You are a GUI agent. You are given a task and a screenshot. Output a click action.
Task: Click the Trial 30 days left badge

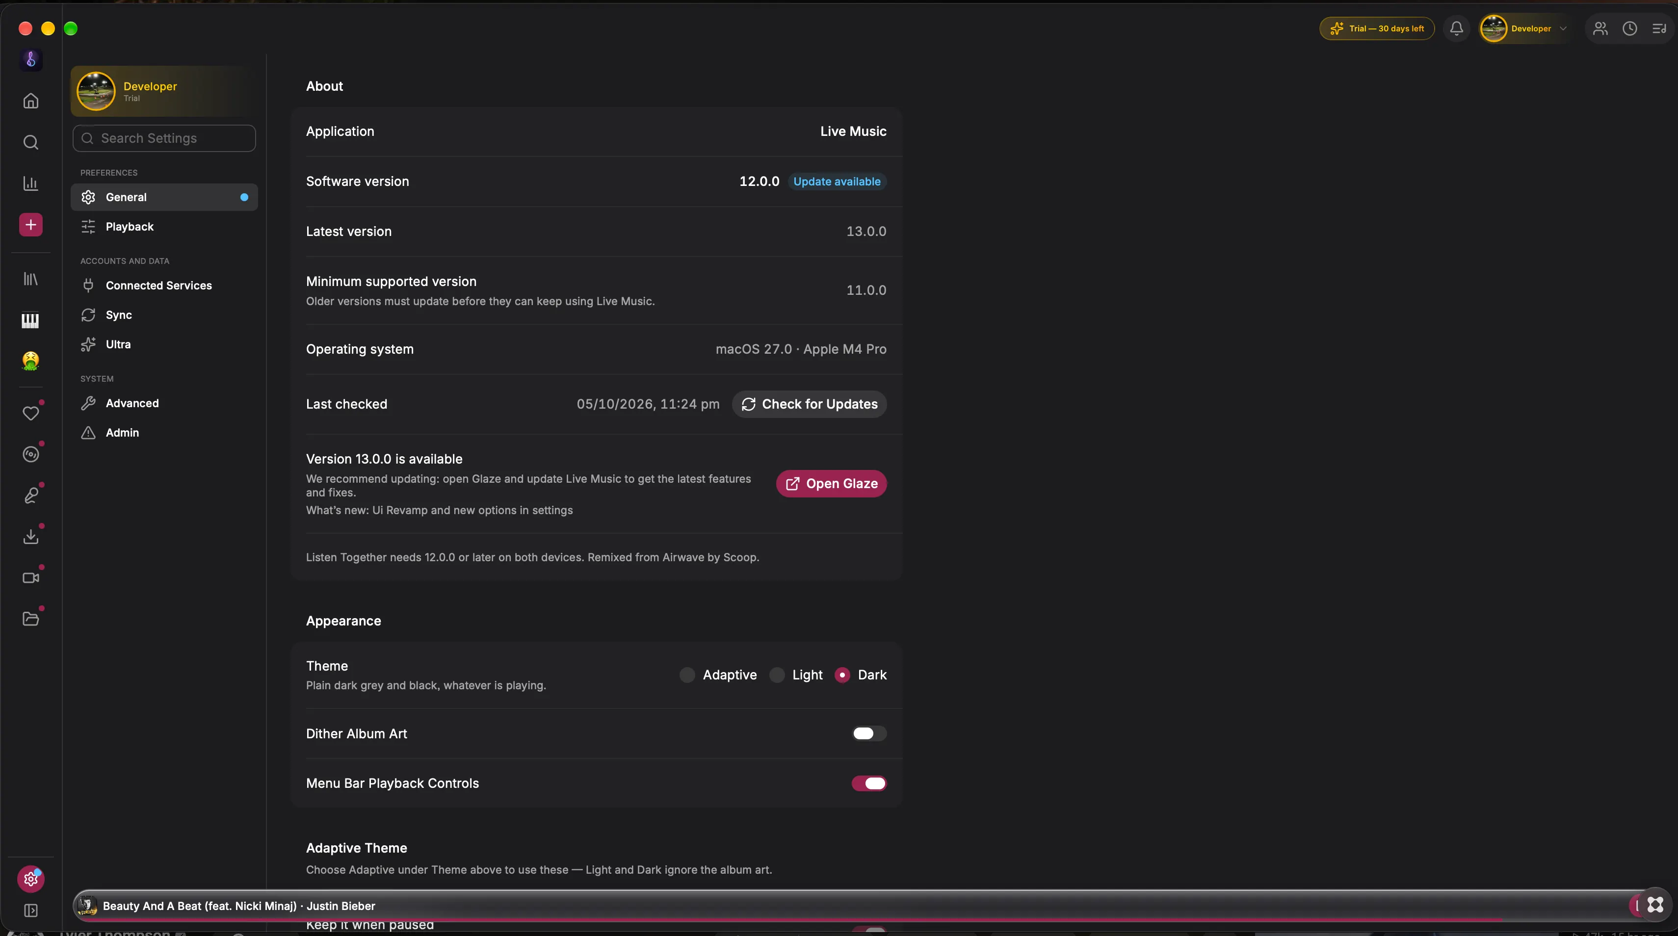click(1376, 28)
